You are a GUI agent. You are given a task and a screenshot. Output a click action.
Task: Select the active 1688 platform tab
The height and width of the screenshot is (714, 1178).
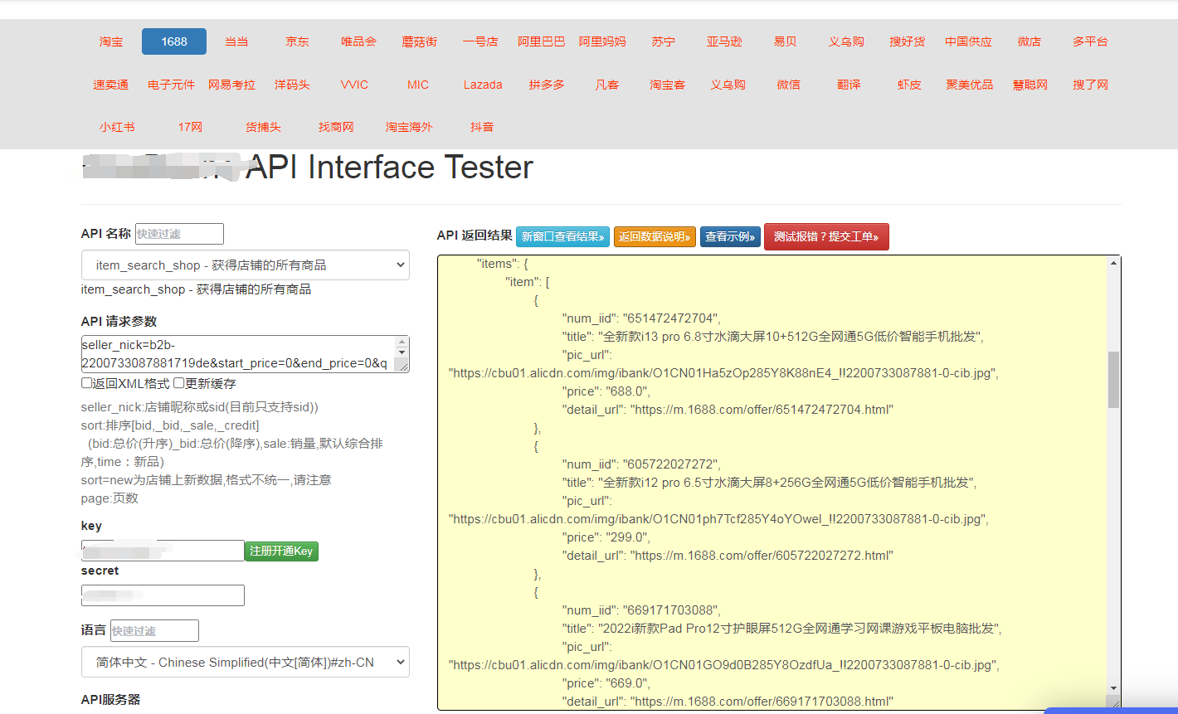174,41
